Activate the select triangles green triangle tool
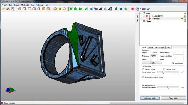 click(71, 9)
